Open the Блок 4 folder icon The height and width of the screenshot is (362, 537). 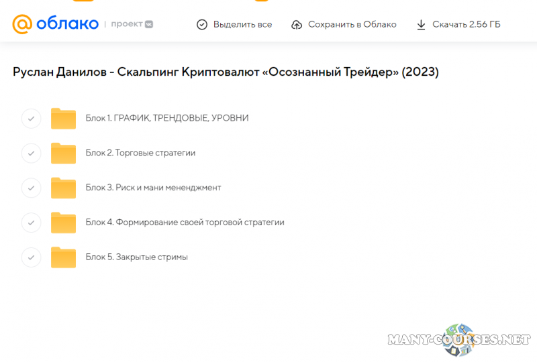pyautogui.click(x=64, y=223)
